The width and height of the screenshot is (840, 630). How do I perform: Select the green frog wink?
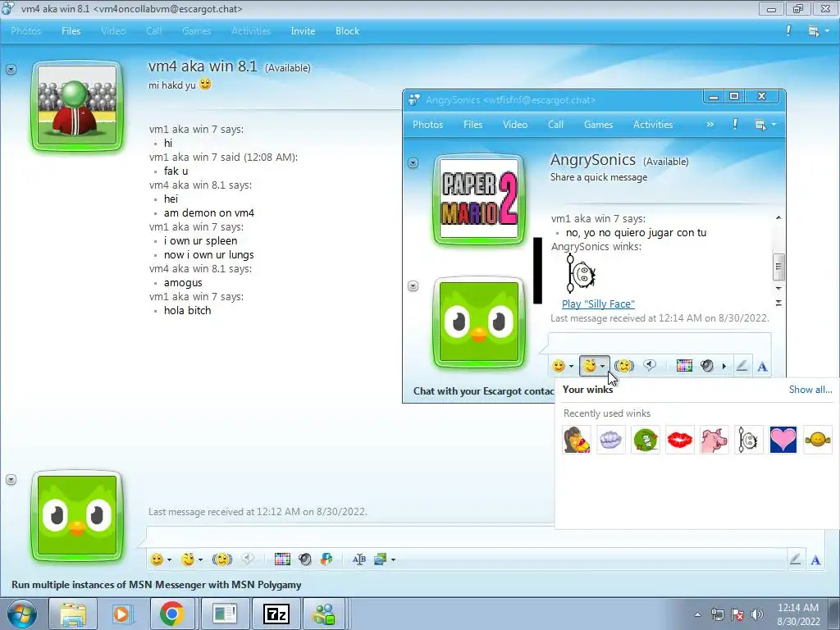[x=646, y=440]
